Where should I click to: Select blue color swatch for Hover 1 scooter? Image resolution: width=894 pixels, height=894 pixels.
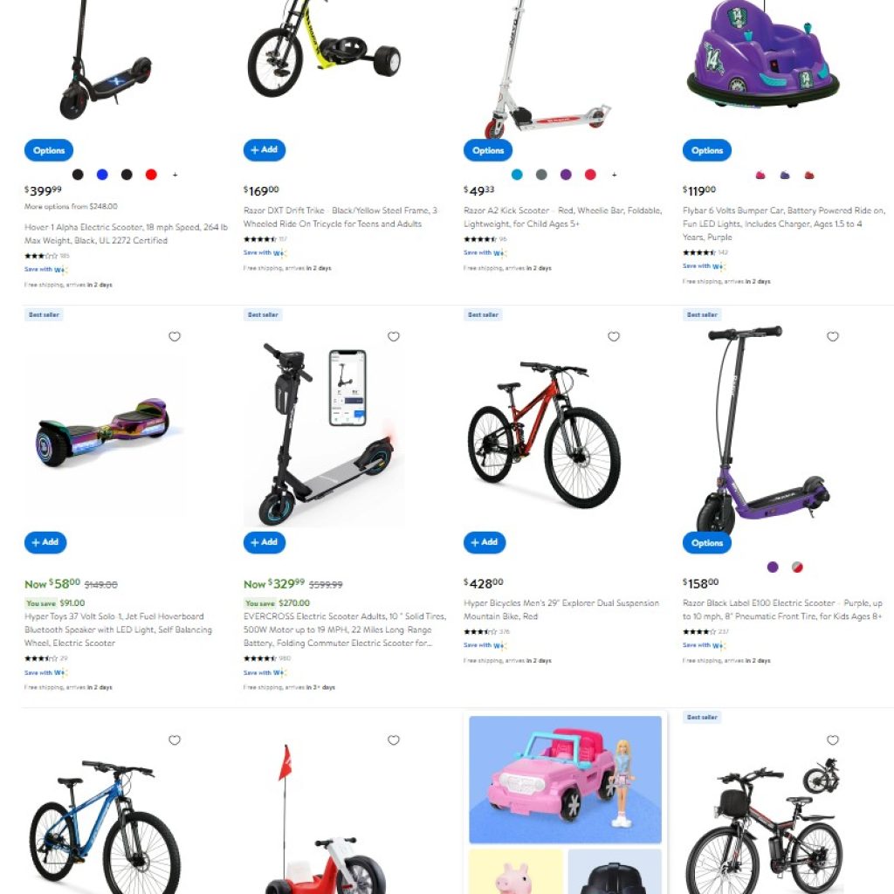point(102,175)
